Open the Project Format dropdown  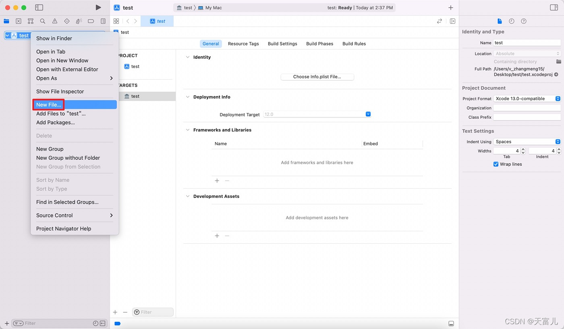(527, 99)
